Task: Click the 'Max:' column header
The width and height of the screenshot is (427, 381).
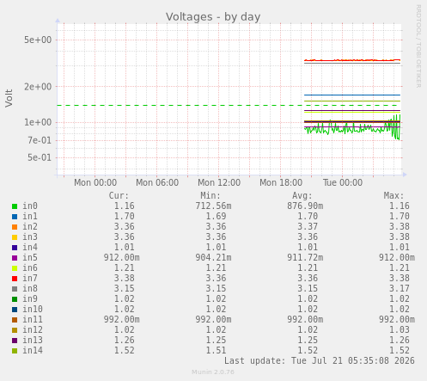Action: (393, 195)
